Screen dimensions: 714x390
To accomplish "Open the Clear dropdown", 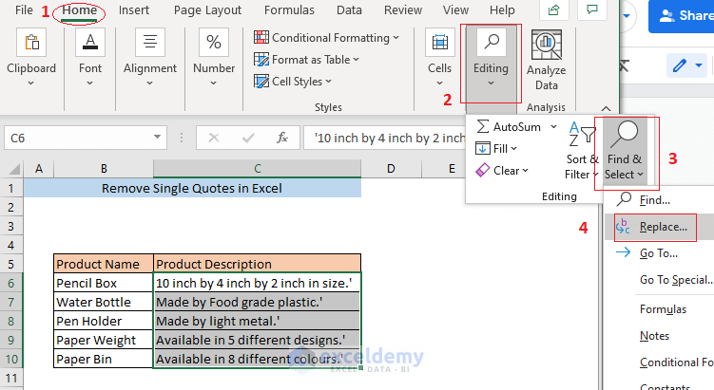I will pyautogui.click(x=502, y=171).
